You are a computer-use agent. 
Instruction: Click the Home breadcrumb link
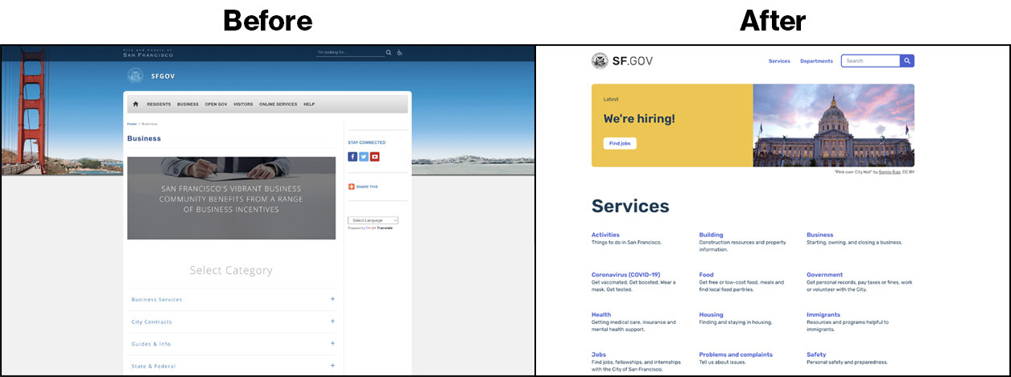click(131, 124)
